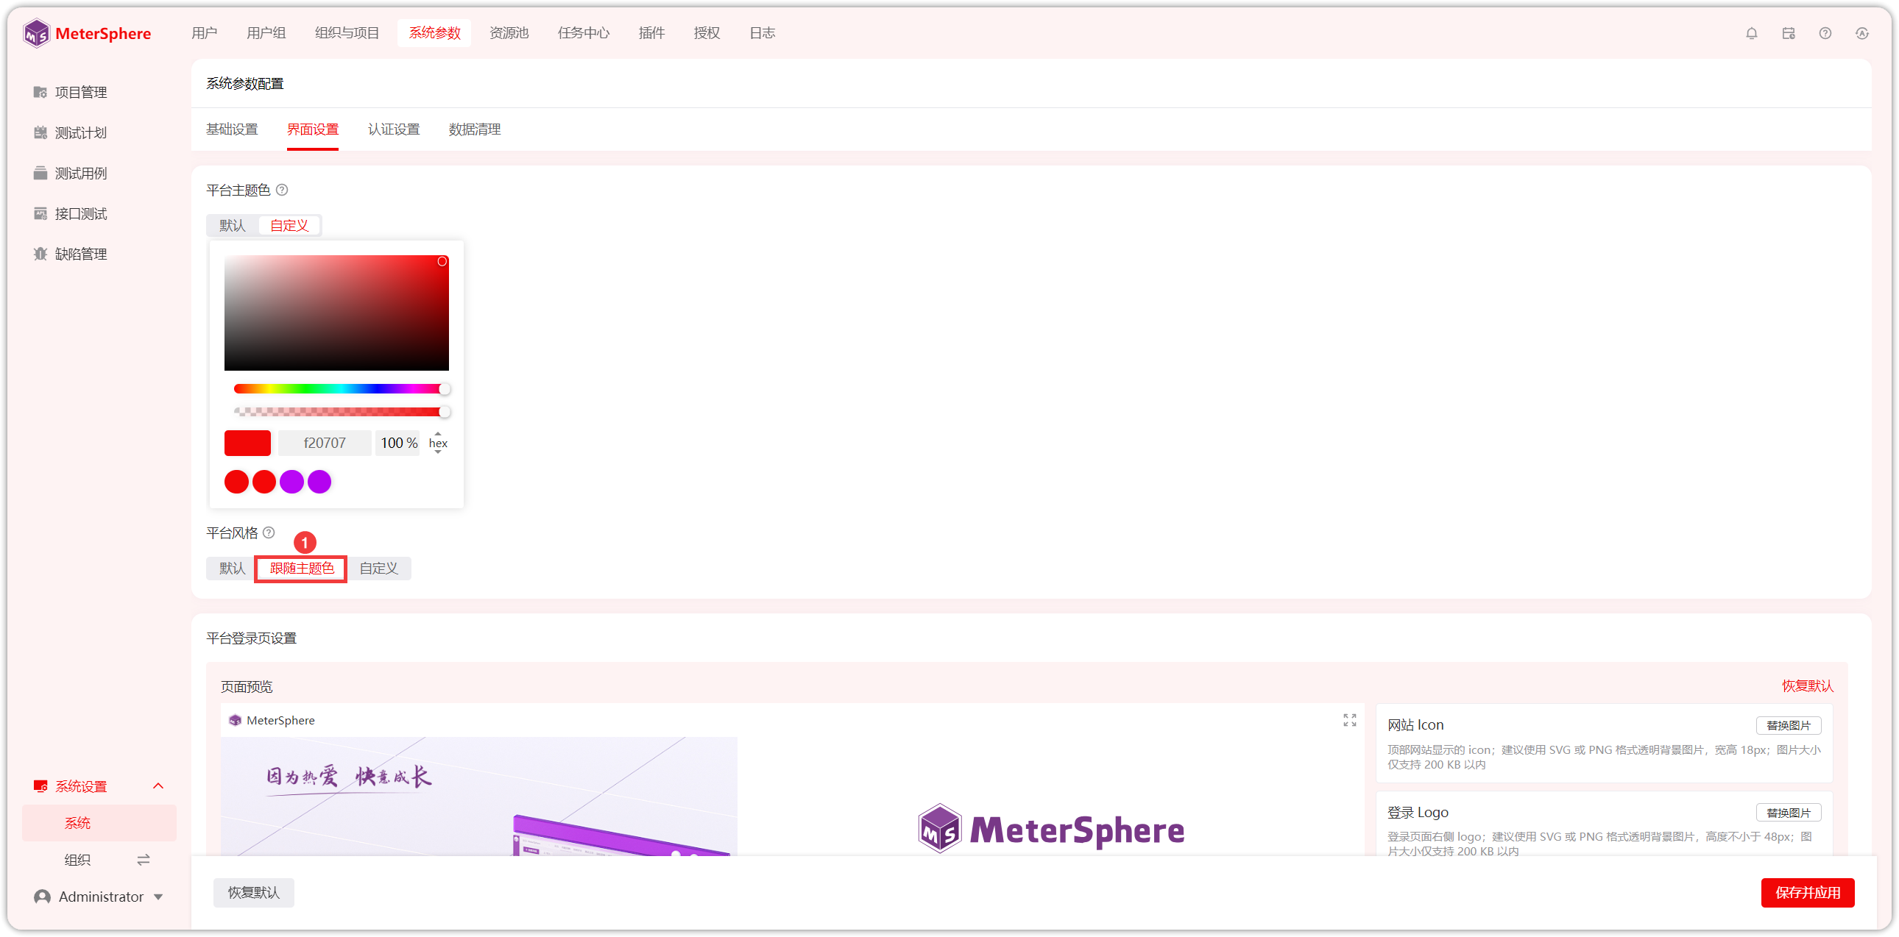
Task: Toggle the hex color format switcher
Action: (x=438, y=443)
